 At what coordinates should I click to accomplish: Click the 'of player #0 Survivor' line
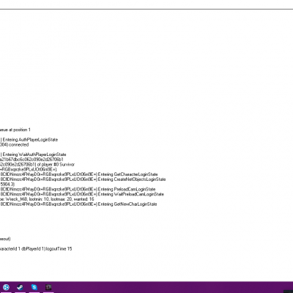[37, 164]
